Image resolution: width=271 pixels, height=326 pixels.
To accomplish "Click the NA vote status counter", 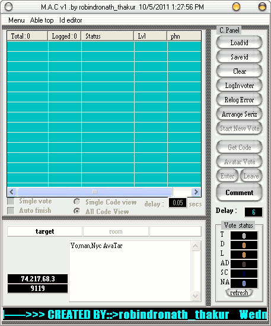I will [x=244, y=283].
